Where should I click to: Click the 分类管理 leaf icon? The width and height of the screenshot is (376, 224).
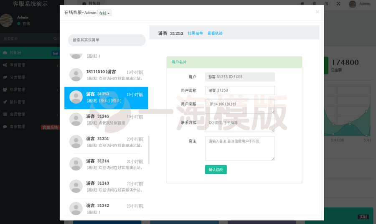tap(5, 77)
